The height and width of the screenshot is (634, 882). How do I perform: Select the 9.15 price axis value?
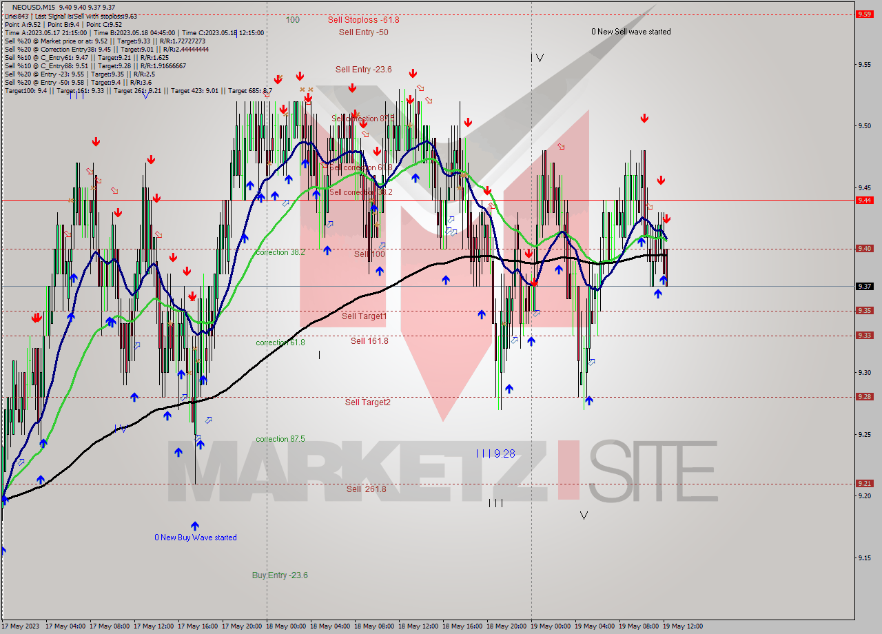tap(865, 558)
